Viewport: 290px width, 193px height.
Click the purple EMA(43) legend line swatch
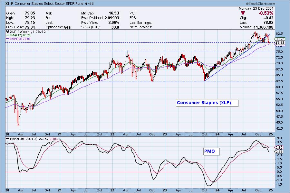click(x=8, y=39)
